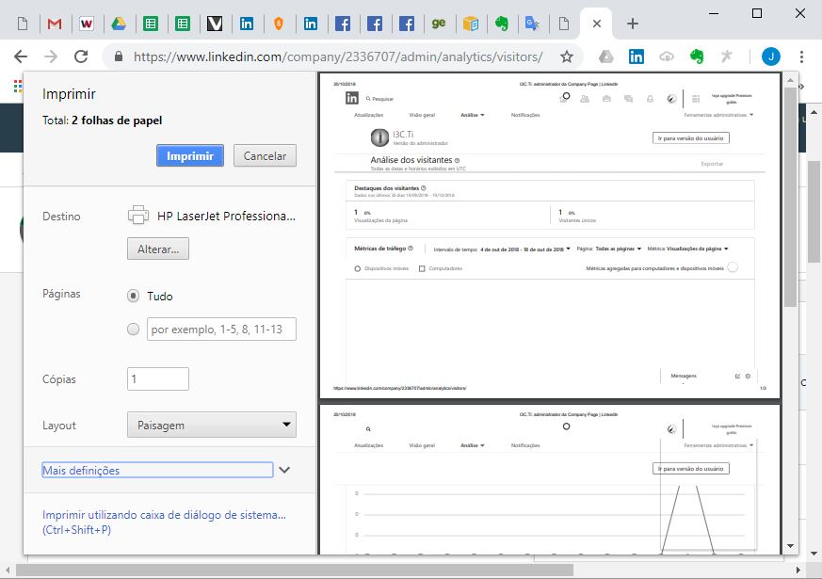Click the Cópias number input field

pos(158,379)
